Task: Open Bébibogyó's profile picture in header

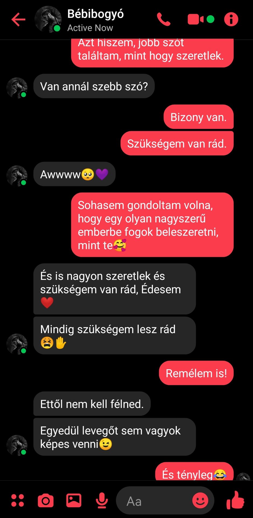Action: pos(48,19)
